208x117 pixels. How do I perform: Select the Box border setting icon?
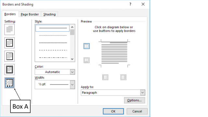pyautogui.click(x=9, y=43)
